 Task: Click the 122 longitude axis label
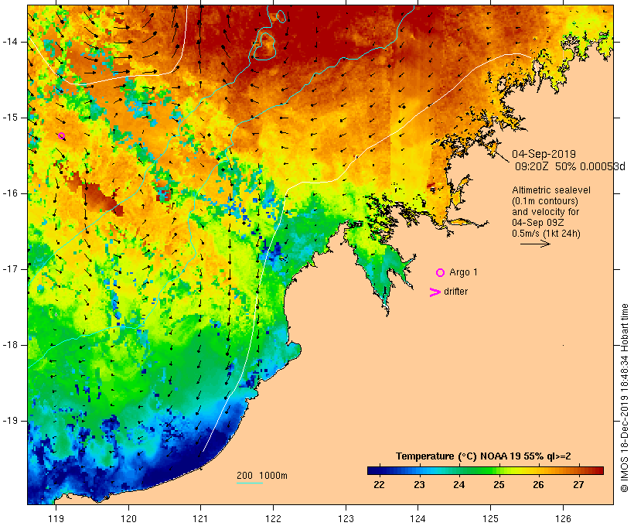pyautogui.click(x=274, y=518)
